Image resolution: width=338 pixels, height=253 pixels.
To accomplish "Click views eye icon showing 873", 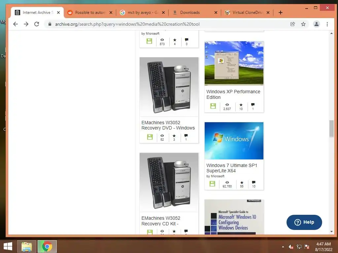I will tap(162, 40).
